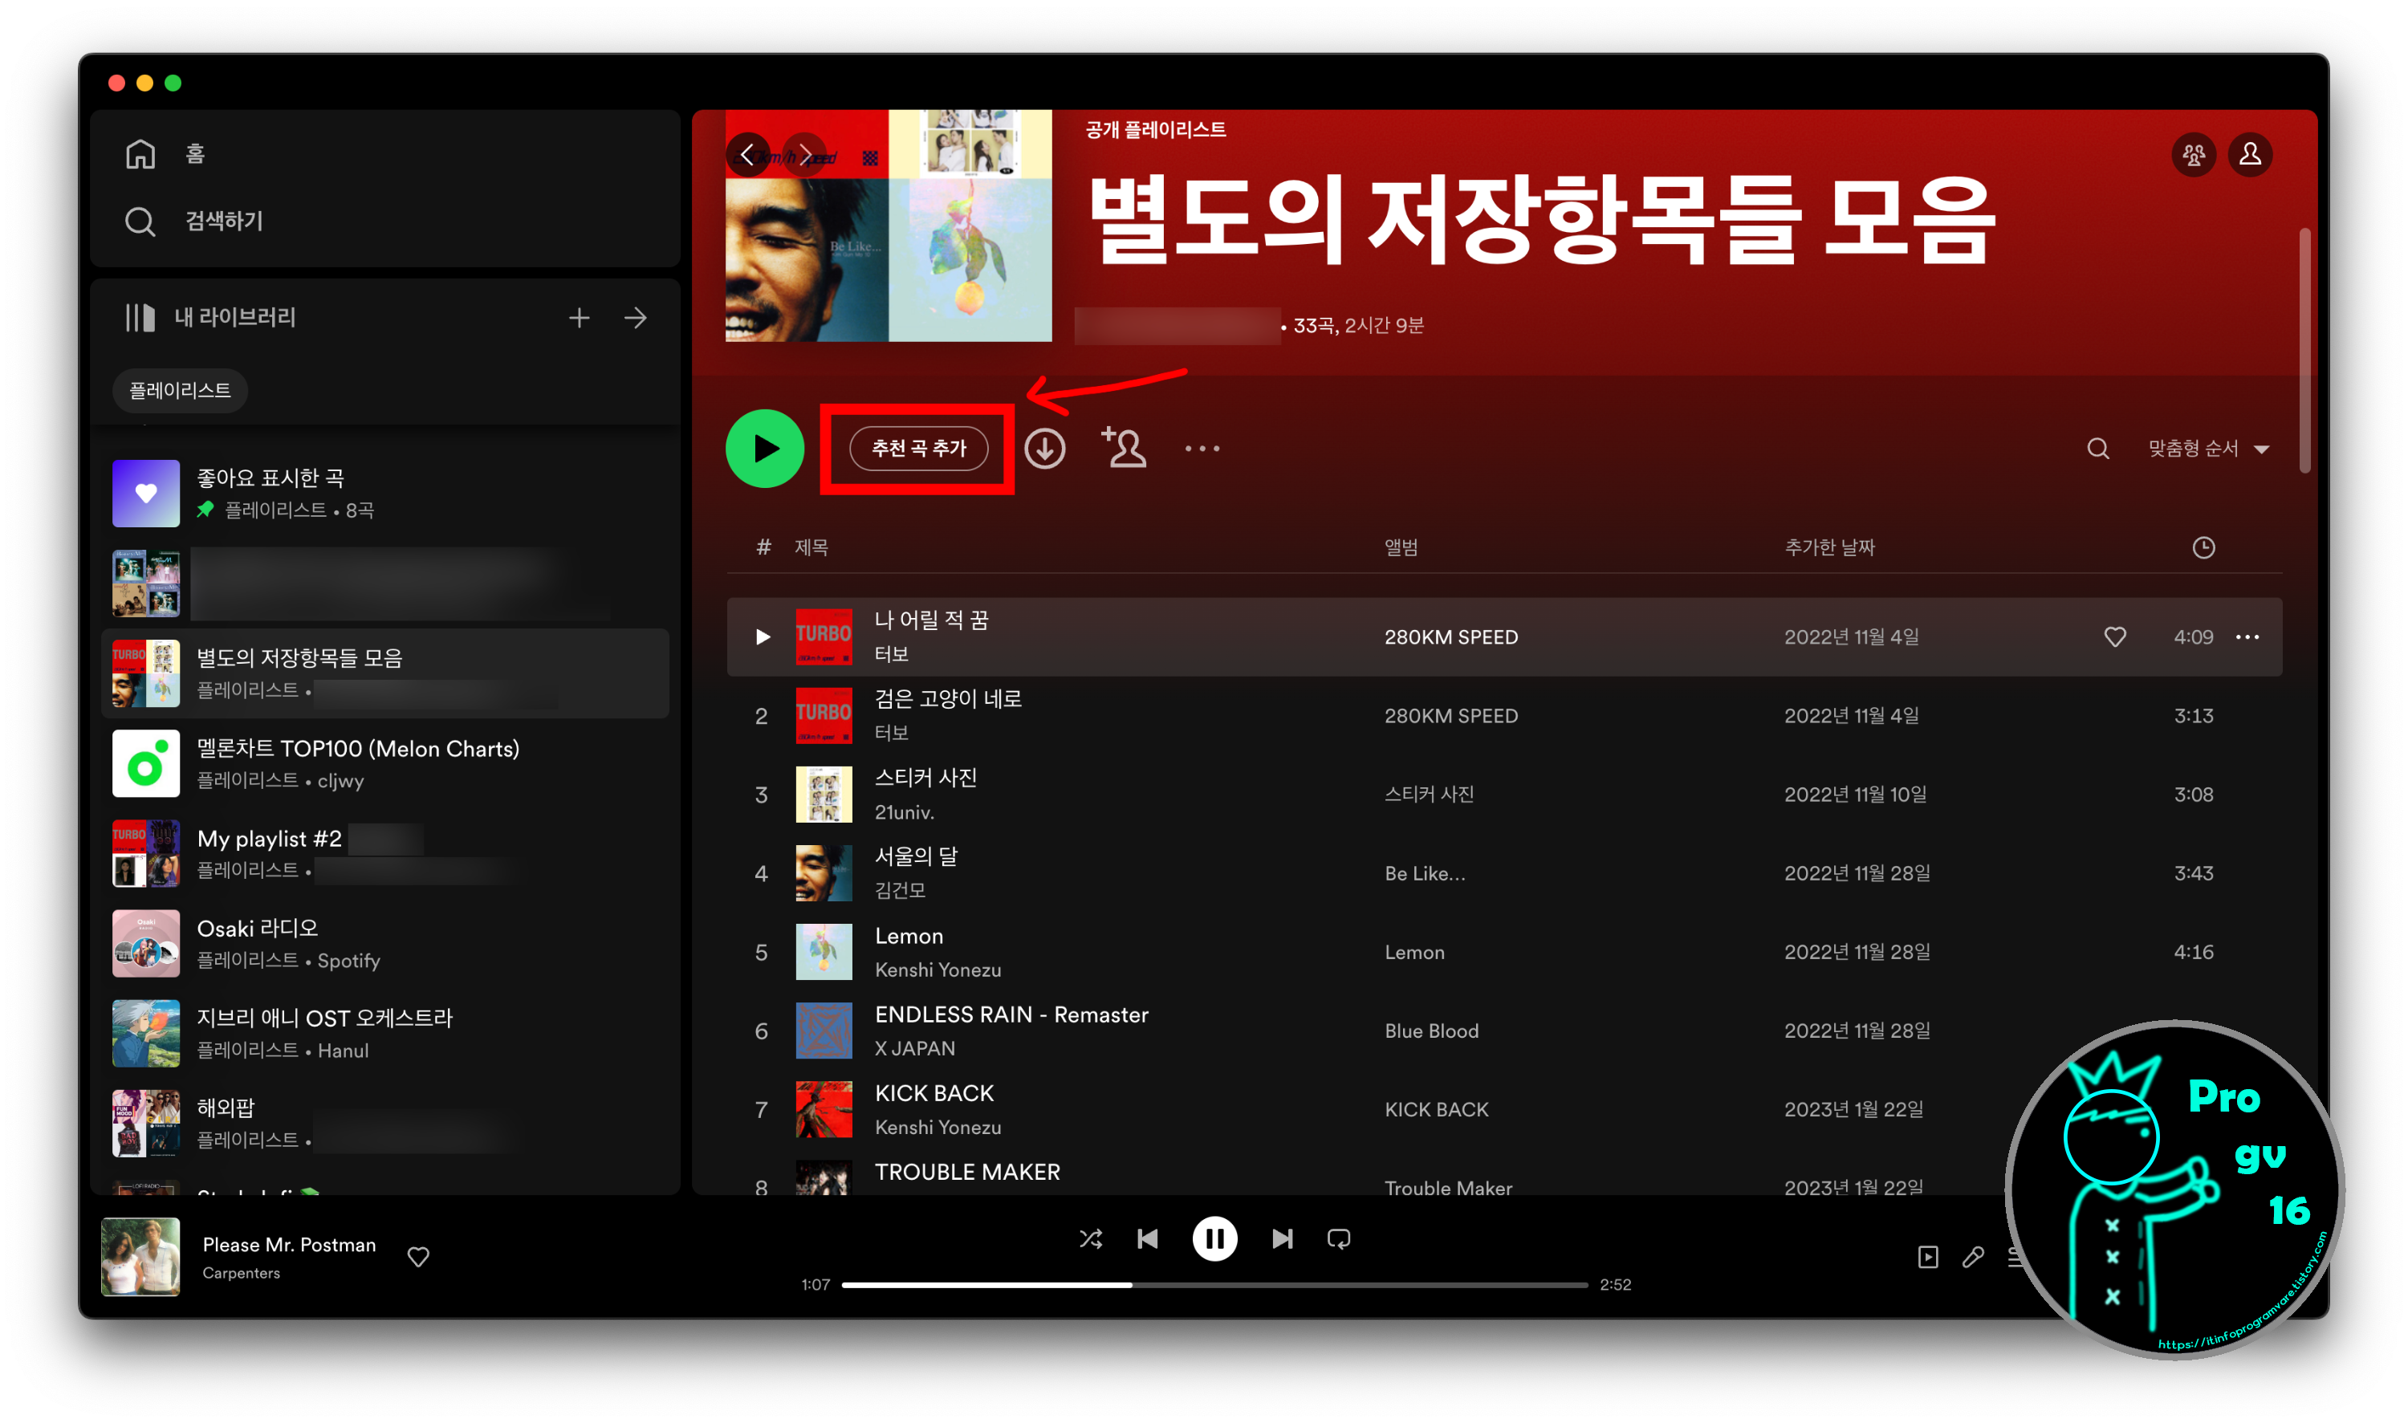Open the more options menu for the playlist

pos(1202,448)
